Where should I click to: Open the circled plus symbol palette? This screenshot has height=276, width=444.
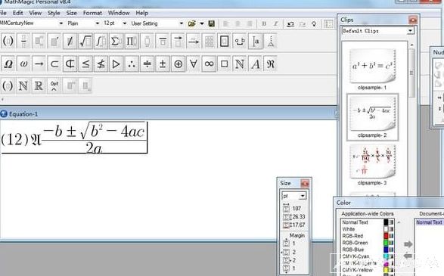pos(178,64)
